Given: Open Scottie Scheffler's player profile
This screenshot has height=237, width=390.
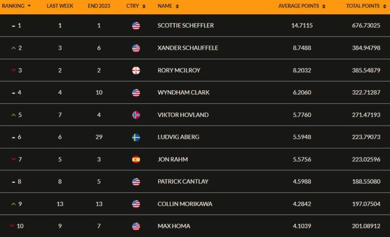Looking at the screenshot, I should tap(185, 25).
